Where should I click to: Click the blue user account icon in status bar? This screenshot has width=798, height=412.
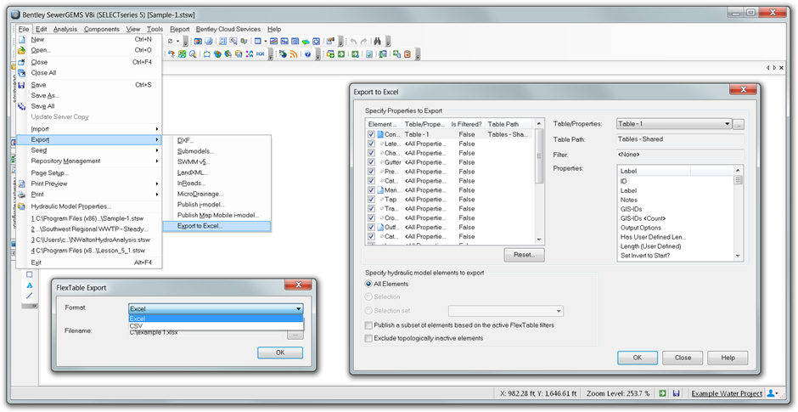pyautogui.click(x=771, y=393)
